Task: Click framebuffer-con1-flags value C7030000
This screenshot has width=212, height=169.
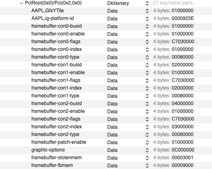Action: [x=183, y=80]
